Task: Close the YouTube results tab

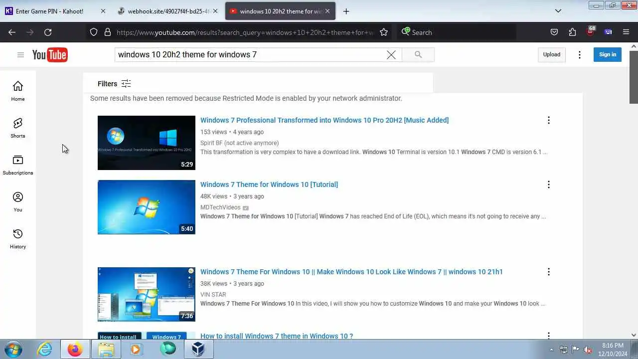Action: (327, 11)
